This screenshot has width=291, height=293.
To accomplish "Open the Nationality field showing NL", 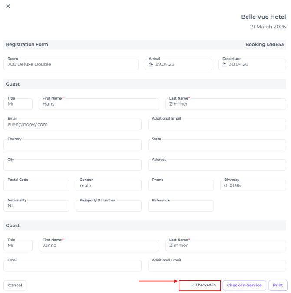I will [36, 206].
